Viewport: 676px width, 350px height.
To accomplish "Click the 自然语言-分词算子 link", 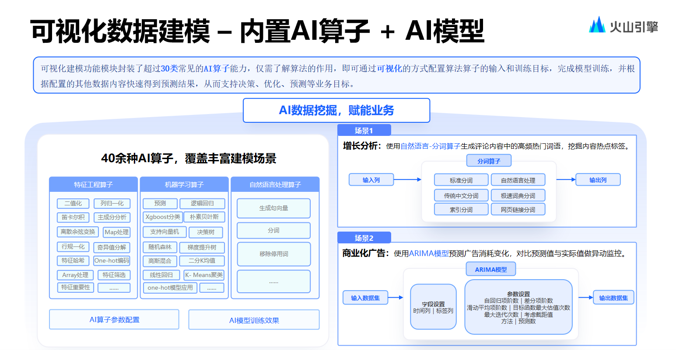I will click(x=430, y=146).
